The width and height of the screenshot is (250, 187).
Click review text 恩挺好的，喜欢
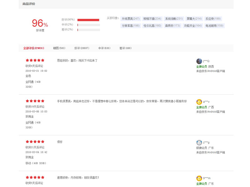tap(77, 60)
